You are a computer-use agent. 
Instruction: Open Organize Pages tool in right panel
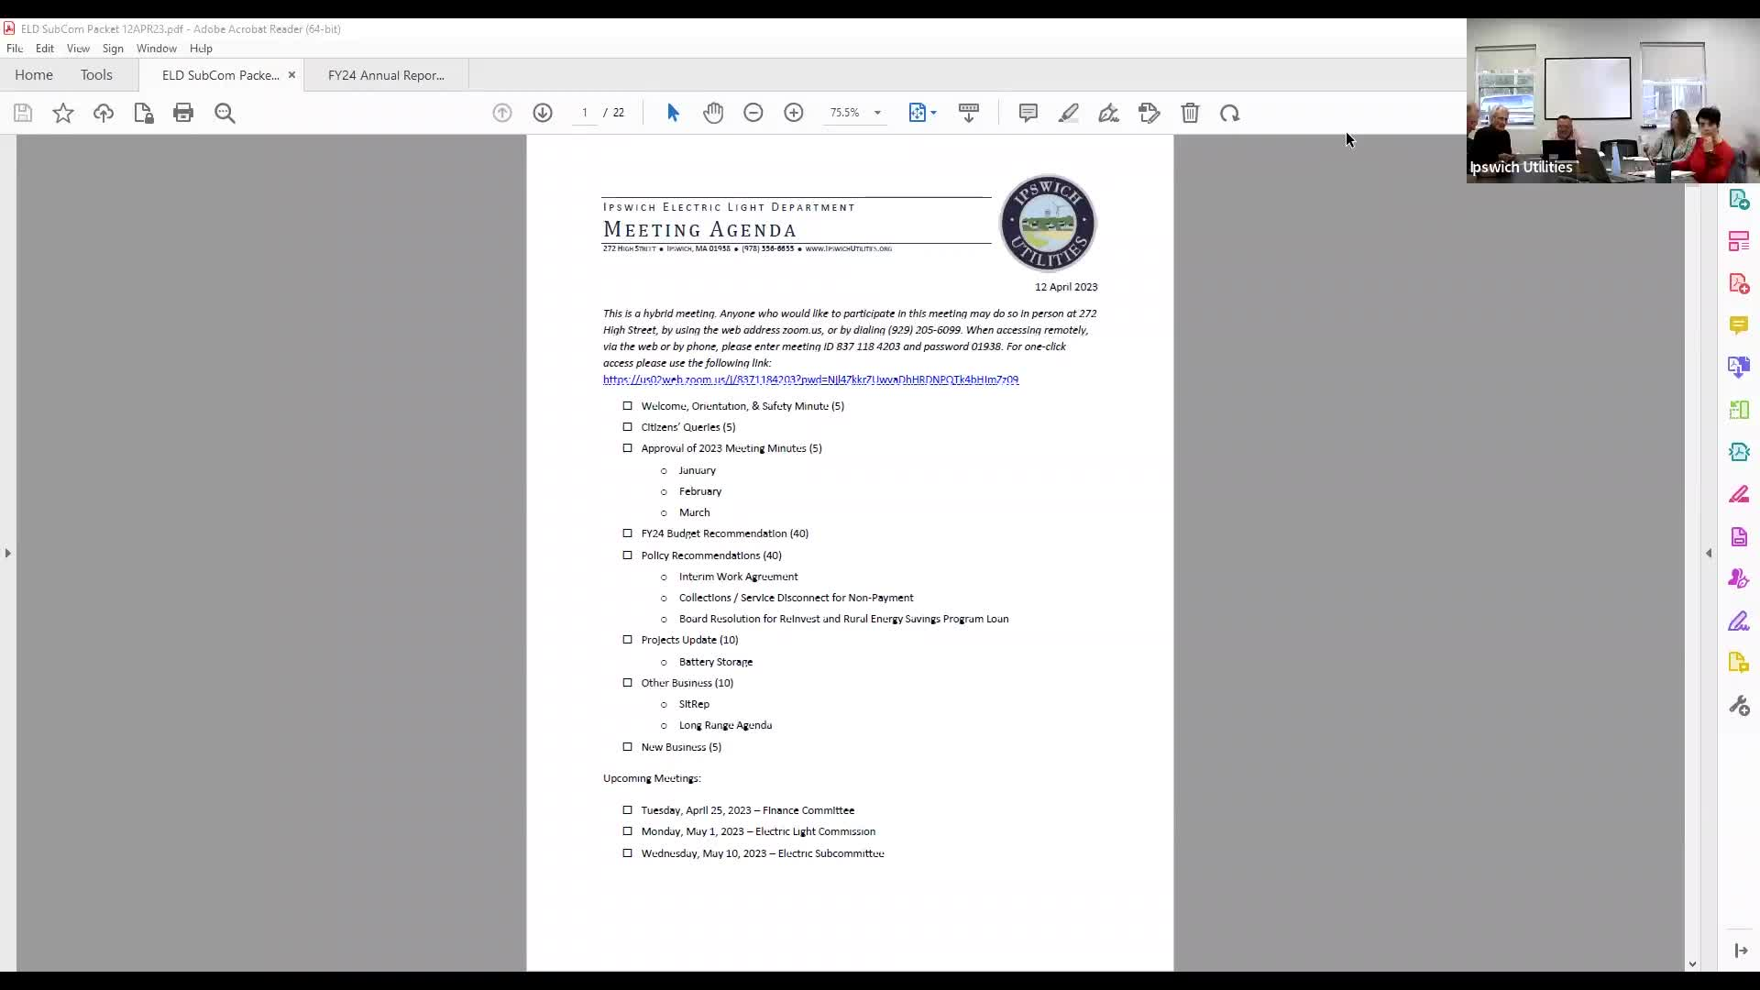pyautogui.click(x=1739, y=410)
